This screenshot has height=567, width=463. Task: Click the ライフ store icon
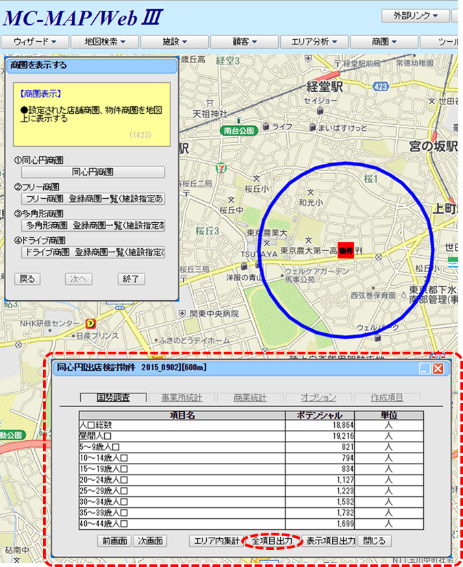click(266, 127)
